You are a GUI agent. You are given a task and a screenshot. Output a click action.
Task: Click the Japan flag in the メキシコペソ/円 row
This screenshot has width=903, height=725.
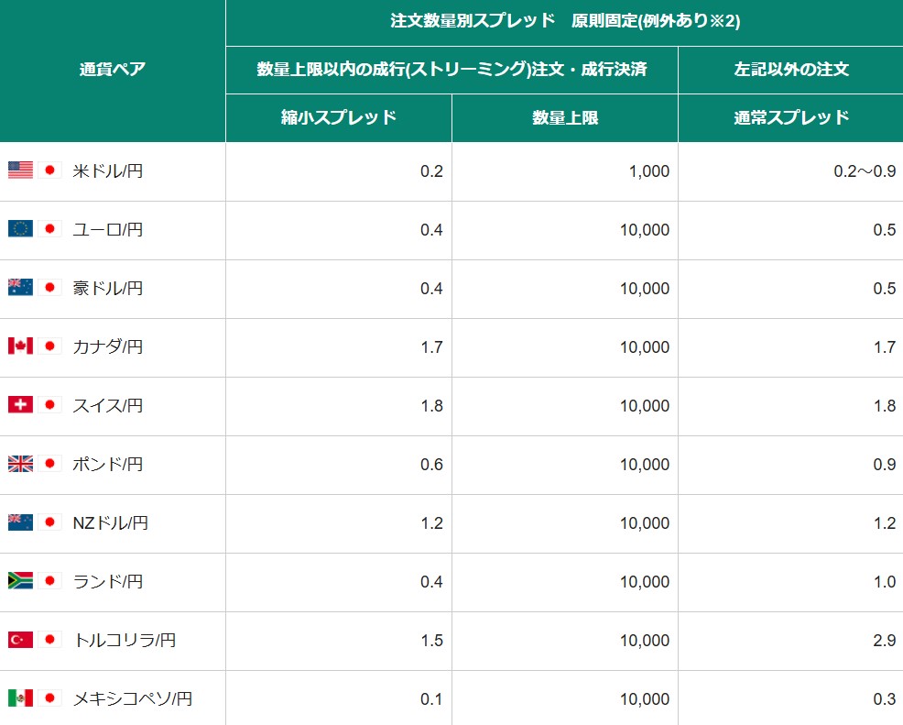click(x=50, y=698)
